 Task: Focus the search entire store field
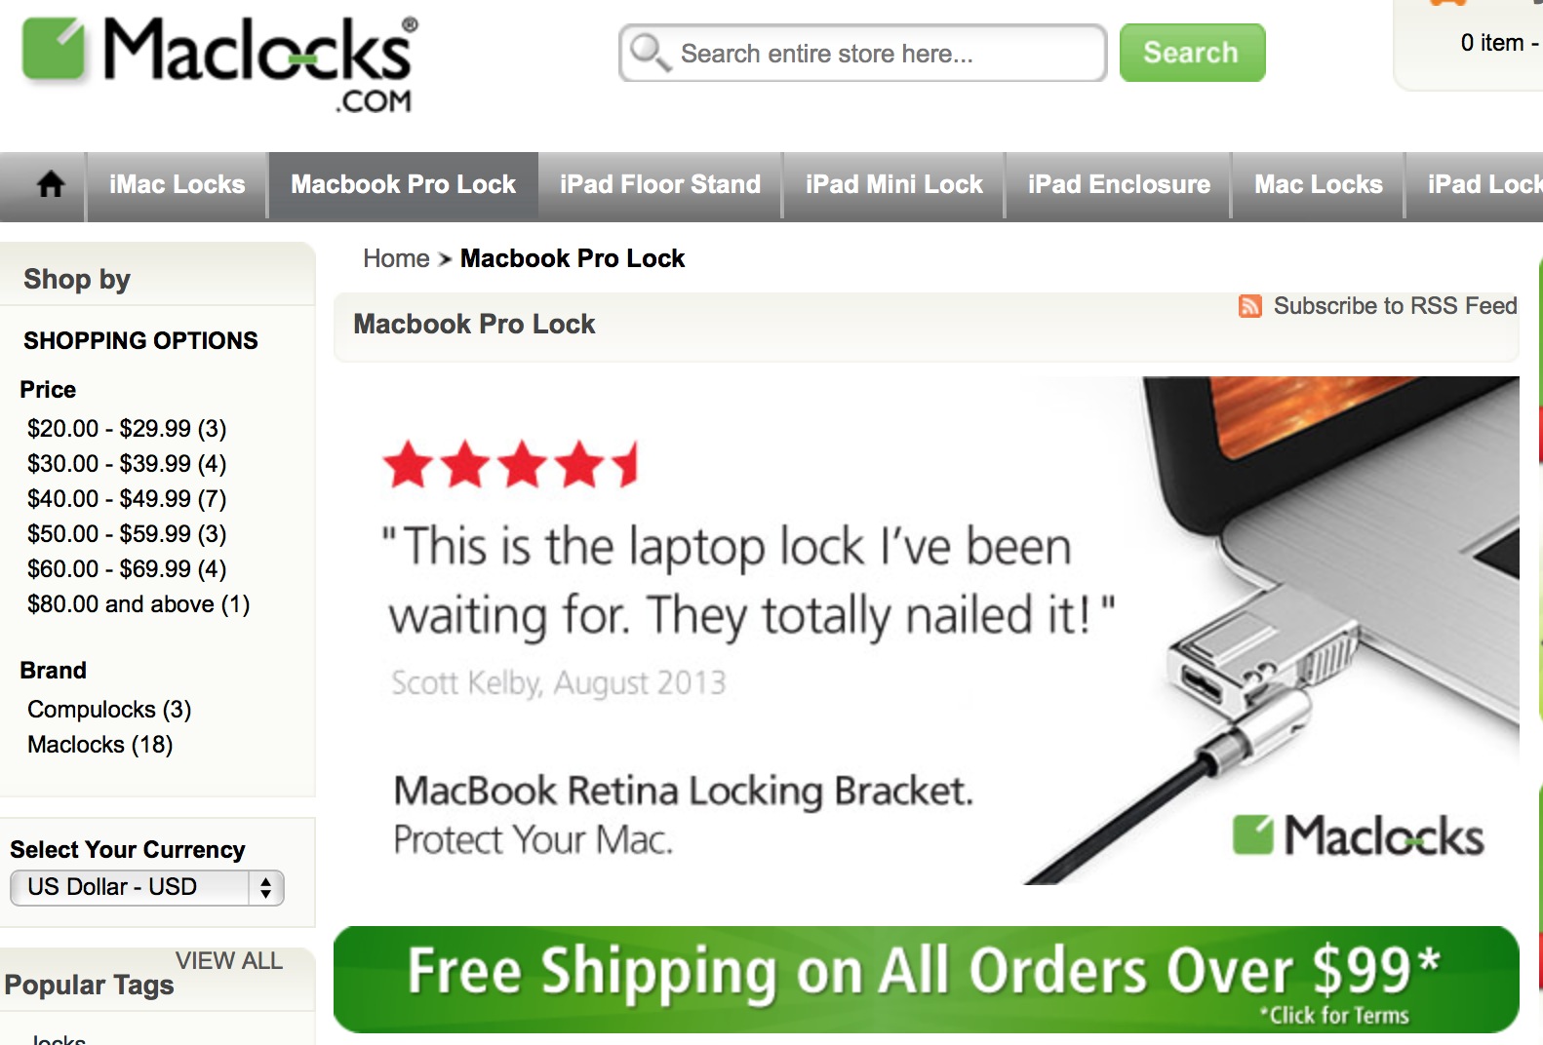tap(863, 53)
